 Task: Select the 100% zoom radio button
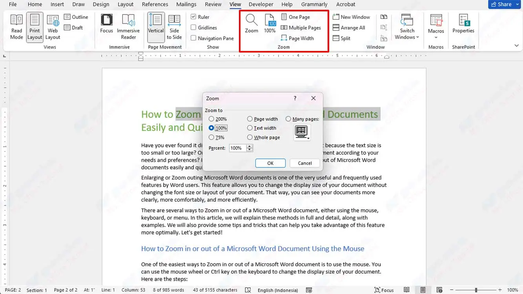[211, 128]
